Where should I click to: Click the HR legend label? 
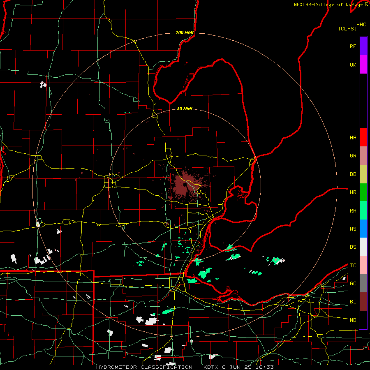[353, 192]
